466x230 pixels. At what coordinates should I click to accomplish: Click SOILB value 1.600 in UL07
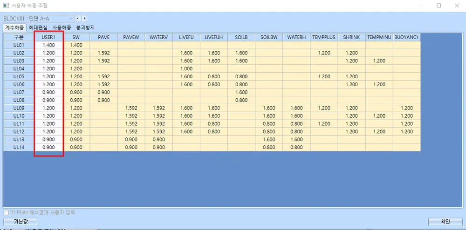[x=241, y=92]
